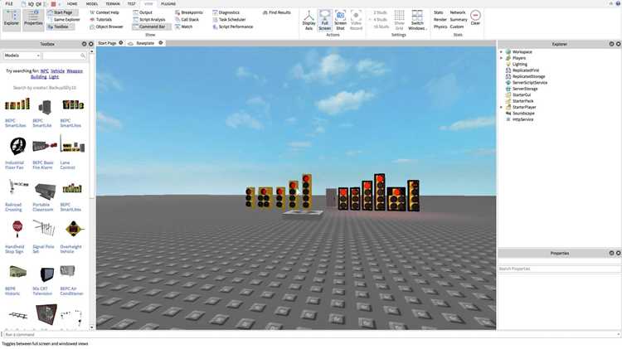Open the FILE menu
Screen dimensions: 622x349
coord(9,3)
